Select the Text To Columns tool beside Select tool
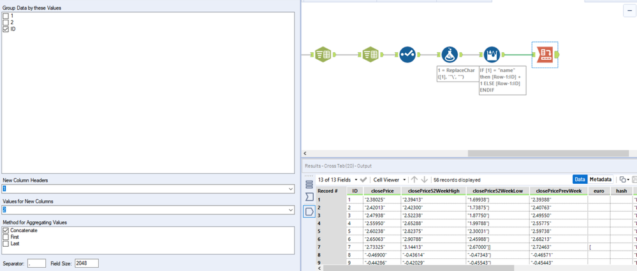 point(370,55)
